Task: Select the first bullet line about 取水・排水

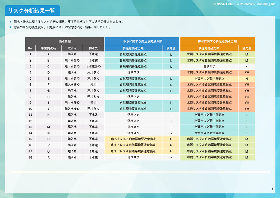Action: pyautogui.click(x=69, y=22)
